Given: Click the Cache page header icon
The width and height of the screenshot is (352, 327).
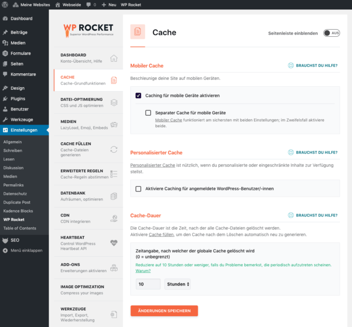Looking at the screenshot, I should click(138, 32).
